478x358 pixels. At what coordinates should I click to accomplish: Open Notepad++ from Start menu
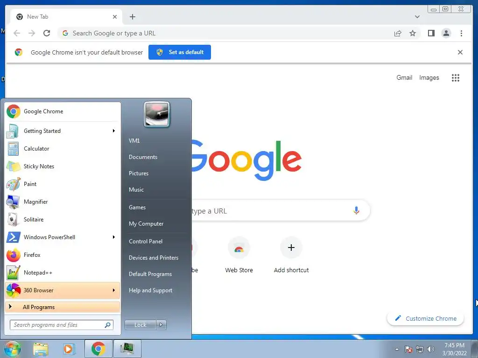tap(63, 272)
